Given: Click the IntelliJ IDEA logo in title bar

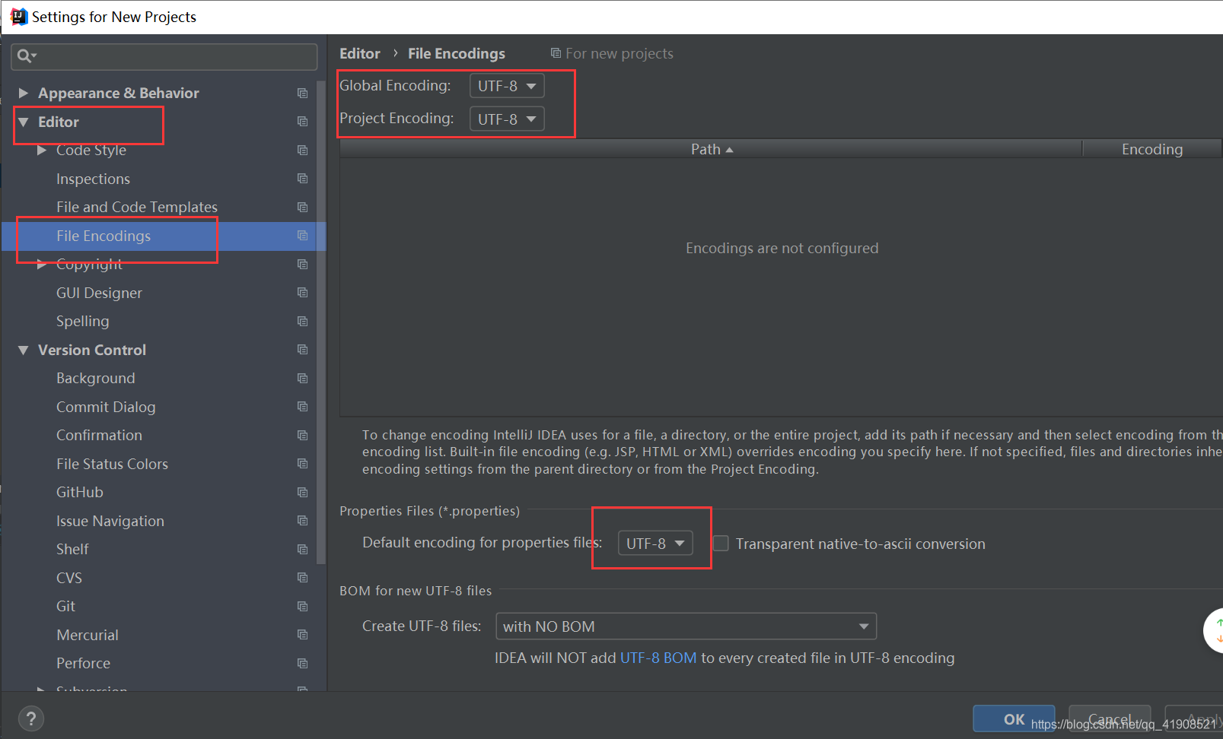Looking at the screenshot, I should [18, 17].
